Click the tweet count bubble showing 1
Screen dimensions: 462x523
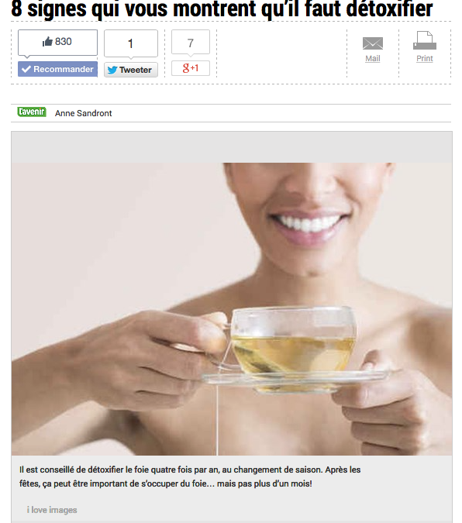131,43
